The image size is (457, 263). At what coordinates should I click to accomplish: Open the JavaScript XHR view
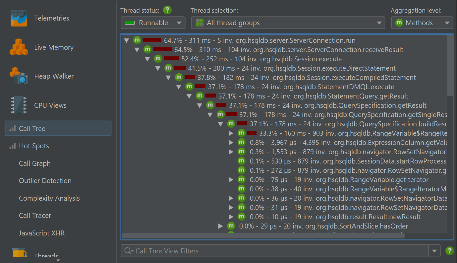pyautogui.click(x=42, y=233)
